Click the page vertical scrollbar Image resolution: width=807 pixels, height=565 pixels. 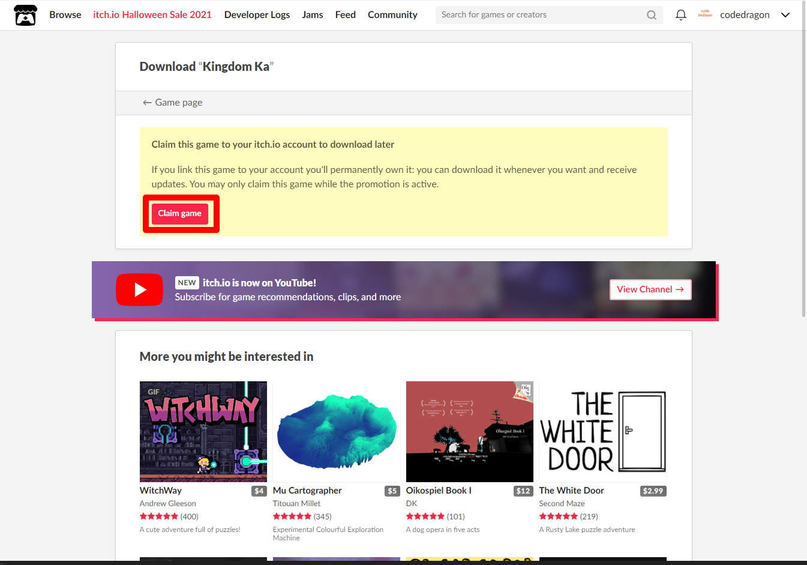[804, 159]
